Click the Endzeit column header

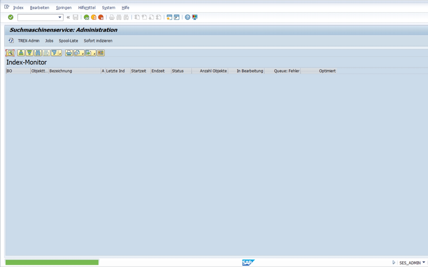(x=161, y=71)
